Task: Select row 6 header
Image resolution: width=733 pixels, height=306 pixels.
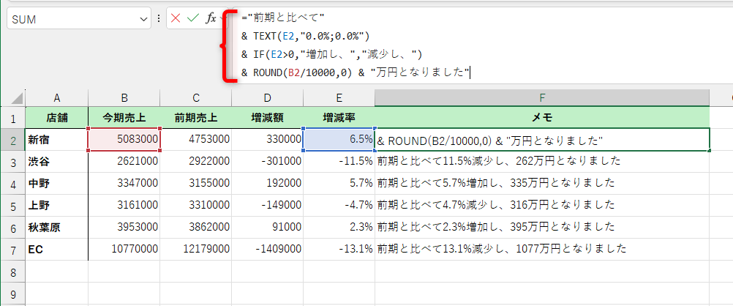Action: tap(12, 228)
